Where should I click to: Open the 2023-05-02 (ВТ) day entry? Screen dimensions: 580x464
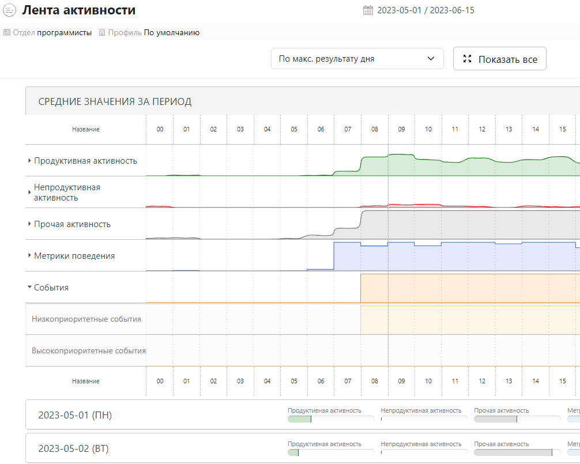pyautogui.click(x=75, y=448)
